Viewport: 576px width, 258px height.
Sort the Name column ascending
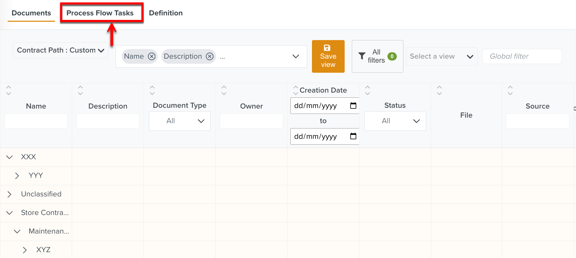pos(8,87)
